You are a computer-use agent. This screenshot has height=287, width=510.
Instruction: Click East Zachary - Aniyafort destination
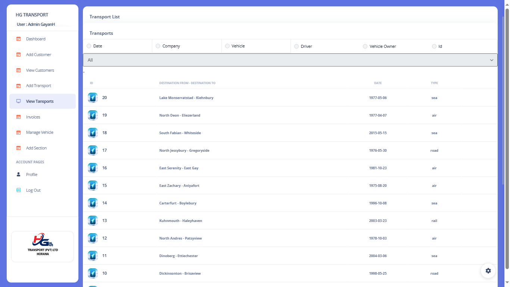(179, 186)
